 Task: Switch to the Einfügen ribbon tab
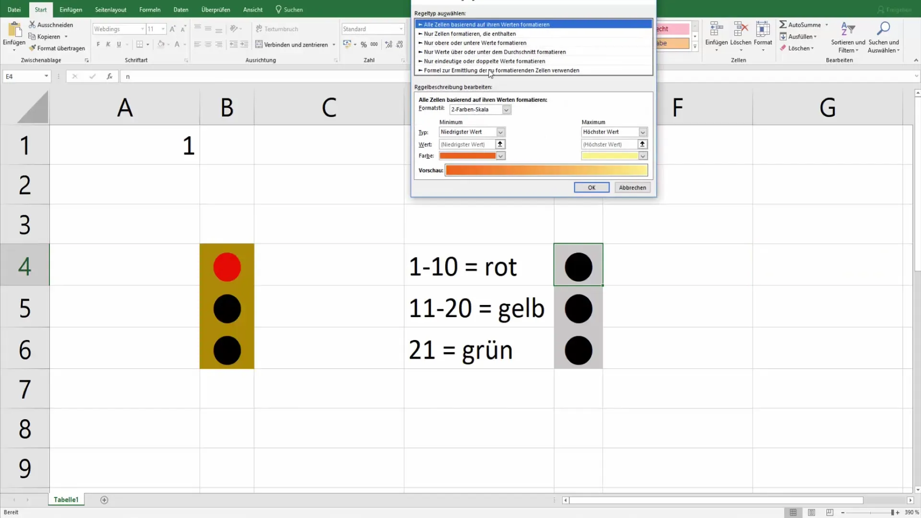(x=71, y=10)
